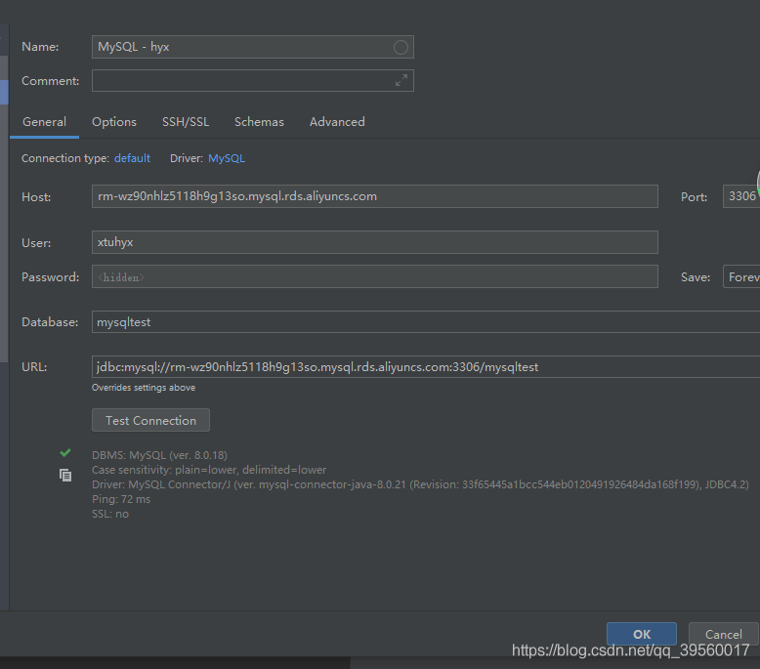Click the color circle in the Name field
The height and width of the screenshot is (669, 760).
coord(401,48)
